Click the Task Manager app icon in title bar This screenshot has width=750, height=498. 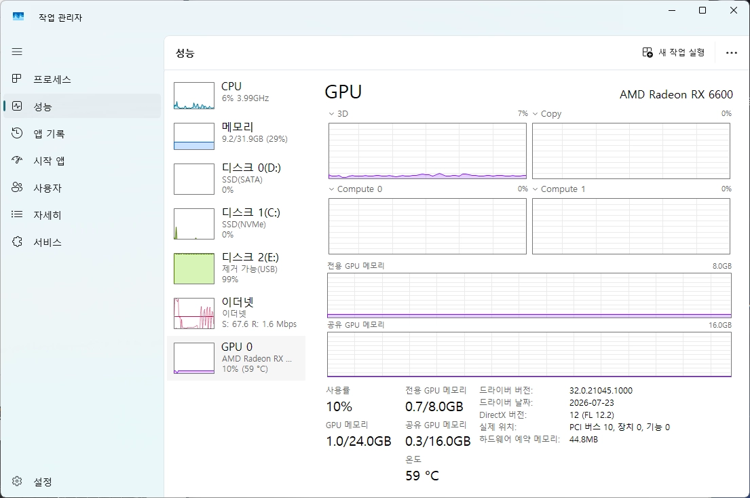click(18, 17)
